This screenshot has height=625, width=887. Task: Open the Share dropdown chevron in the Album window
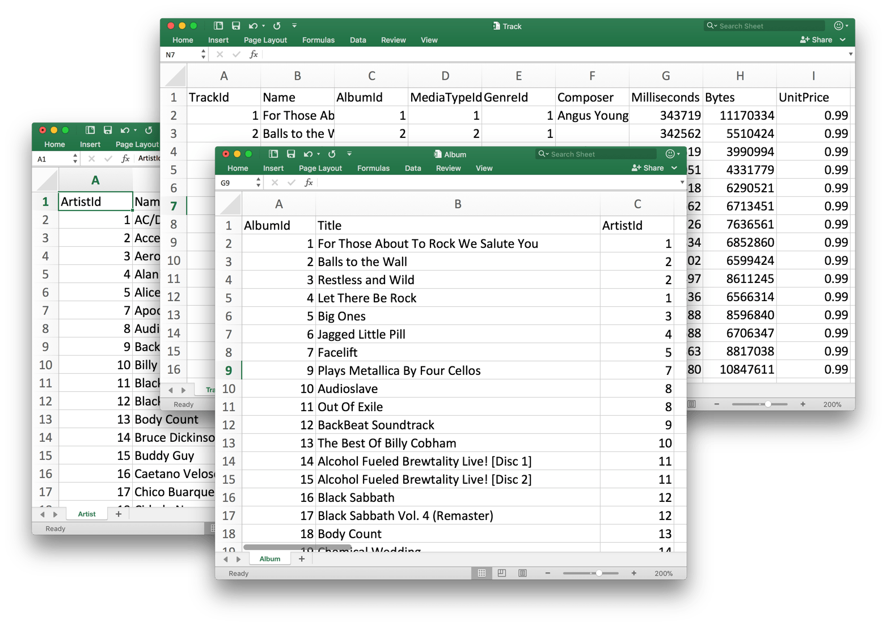674,168
